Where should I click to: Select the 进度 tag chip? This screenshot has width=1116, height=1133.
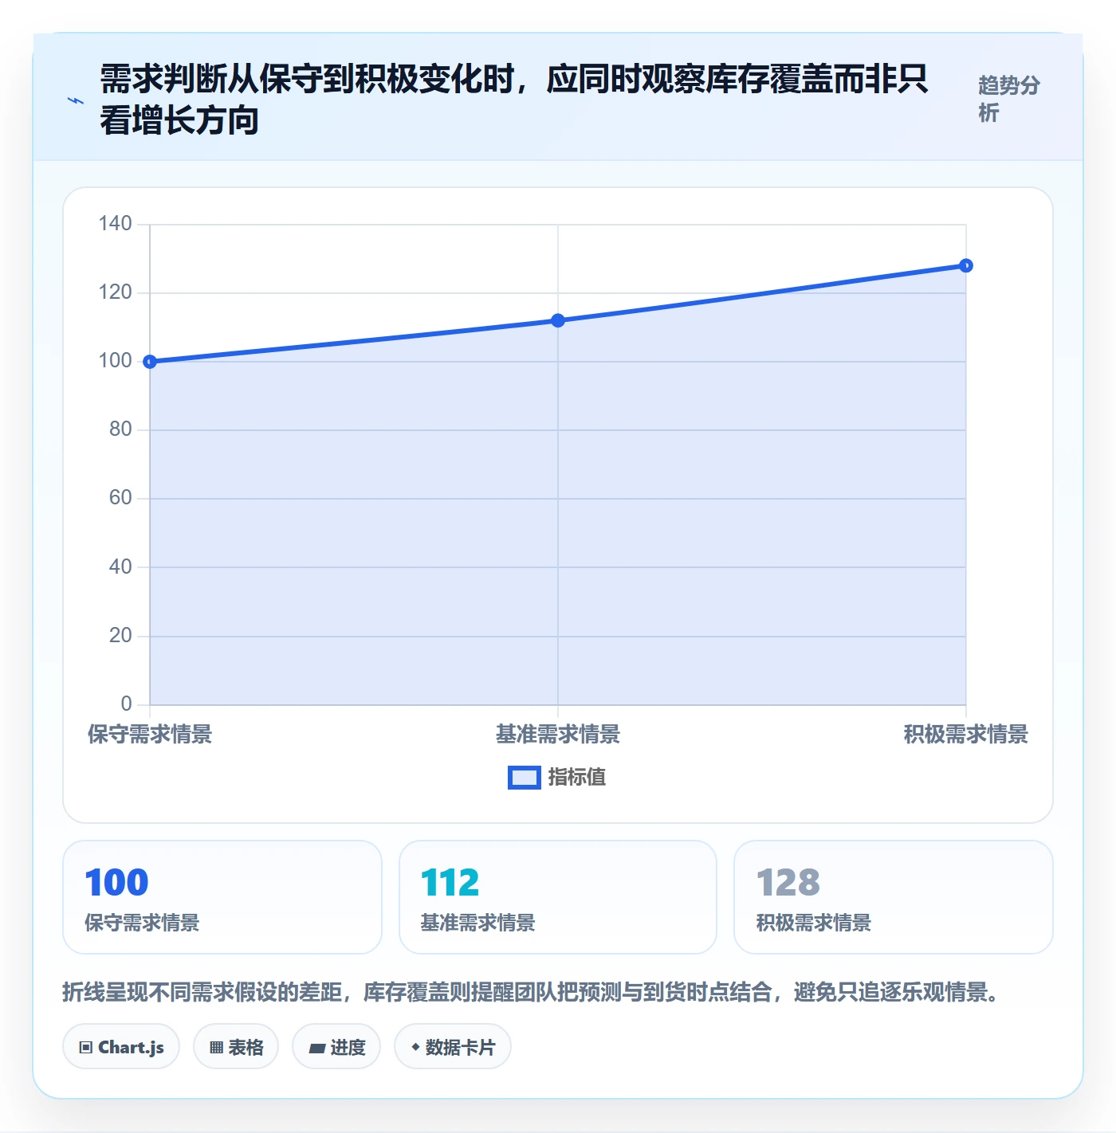(336, 1047)
